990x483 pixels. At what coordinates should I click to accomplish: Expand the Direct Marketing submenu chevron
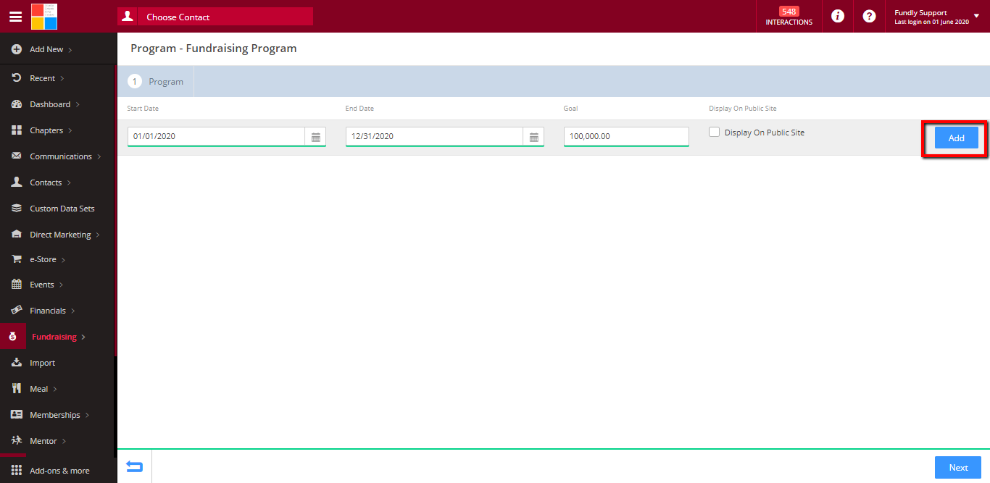click(99, 235)
